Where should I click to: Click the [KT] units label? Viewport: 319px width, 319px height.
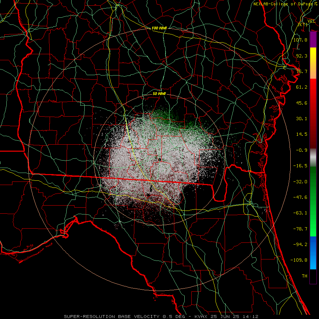tap(302, 24)
